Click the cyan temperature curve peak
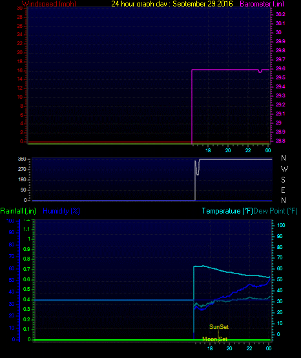The width and height of the screenshot is (301, 358). [203, 266]
